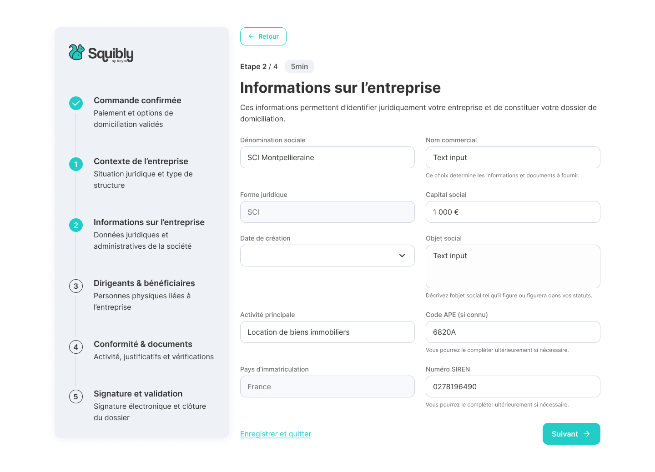The height and width of the screenshot is (472, 655).
Task: Go to Contexte de l'entreprise step
Action: click(x=141, y=161)
